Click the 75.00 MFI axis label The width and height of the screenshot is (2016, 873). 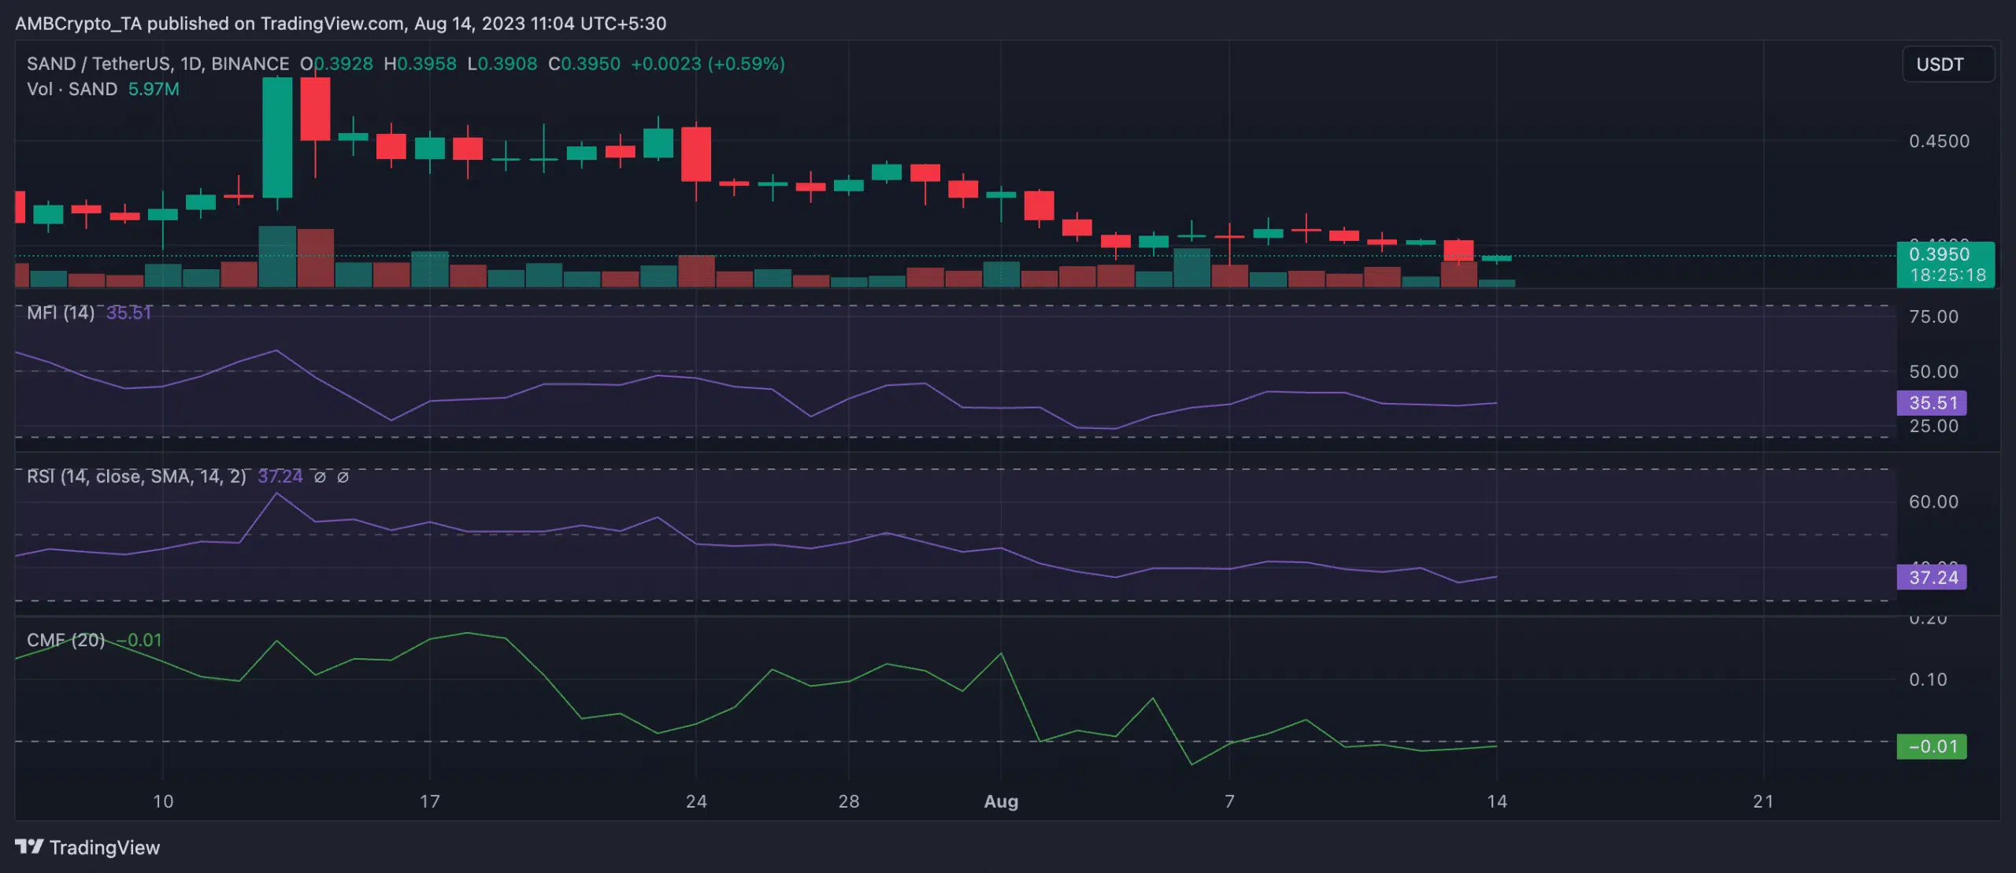point(1933,316)
